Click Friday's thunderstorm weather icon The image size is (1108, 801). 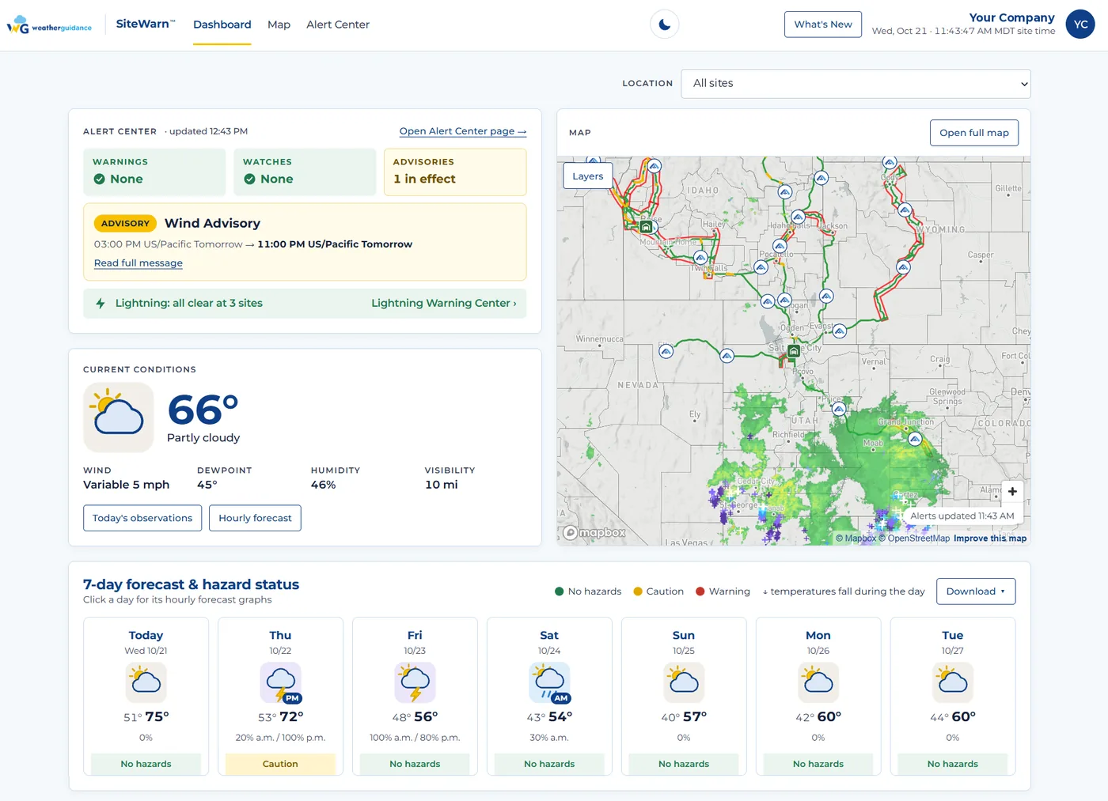415,682
